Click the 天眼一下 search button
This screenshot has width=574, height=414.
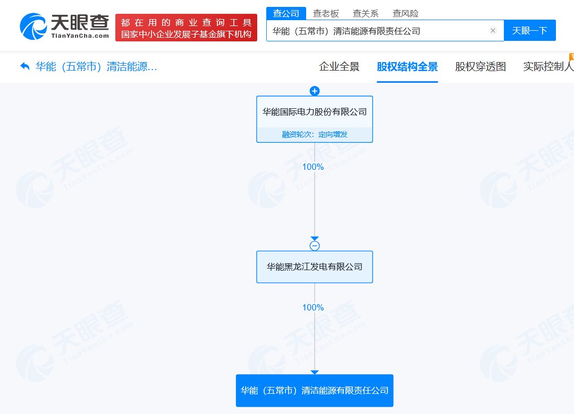[530, 30]
